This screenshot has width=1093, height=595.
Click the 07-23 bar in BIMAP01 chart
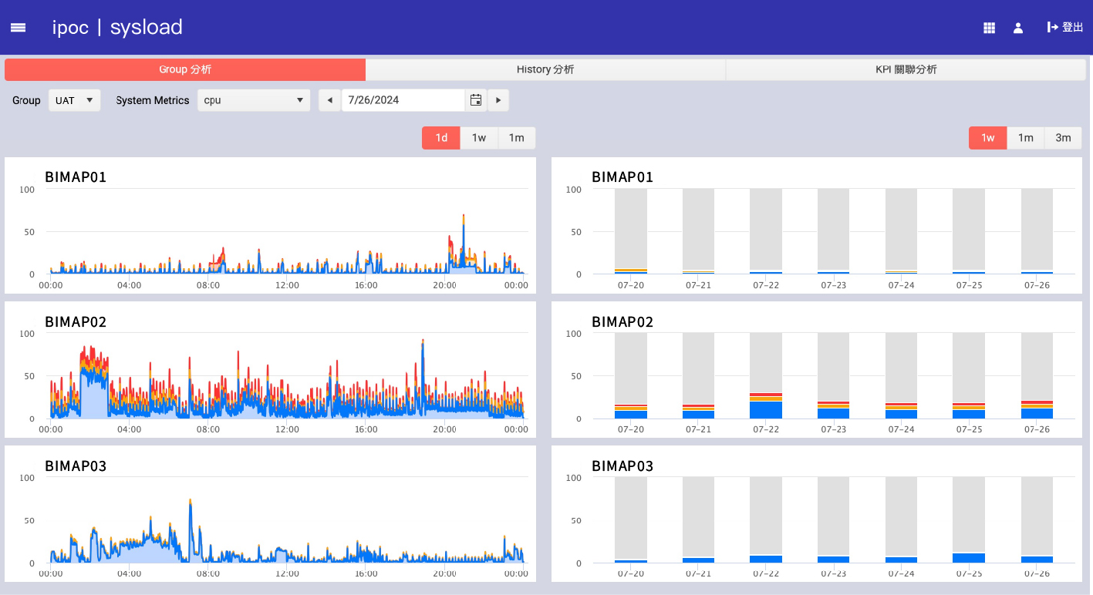tap(834, 231)
